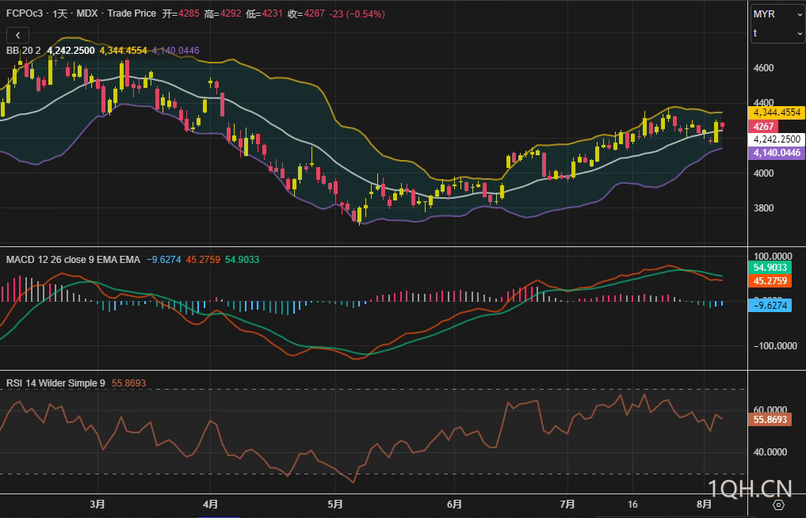Click the purple 4,140.0446 lower band tag
This screenshot has width=806, height=518.
pos(777,153)
